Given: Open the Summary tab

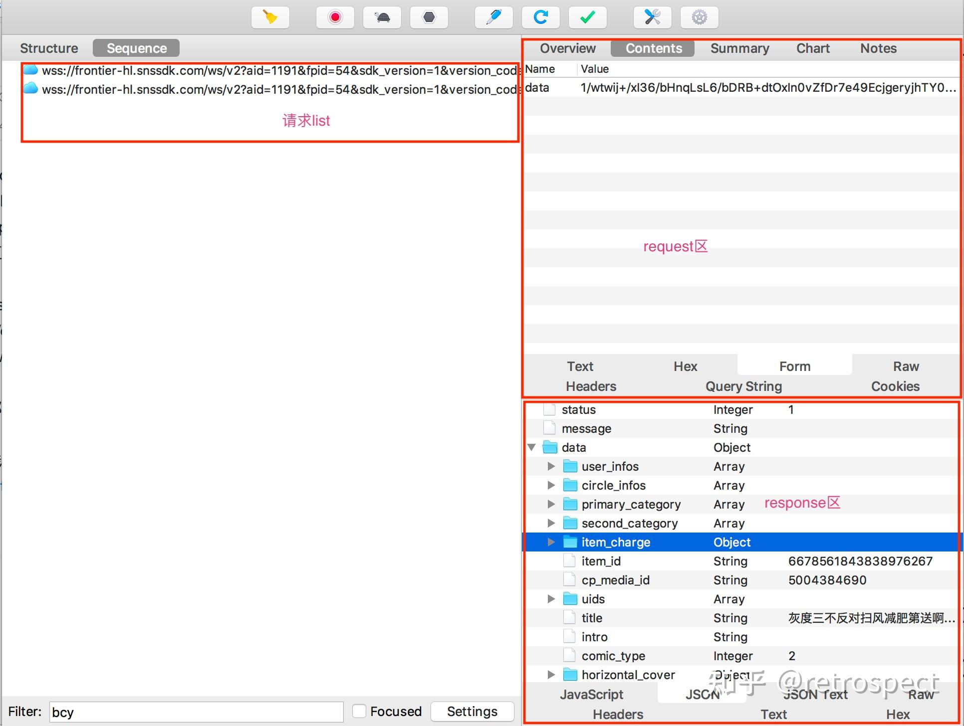Looking at the screenshot, I should [739, 48].
